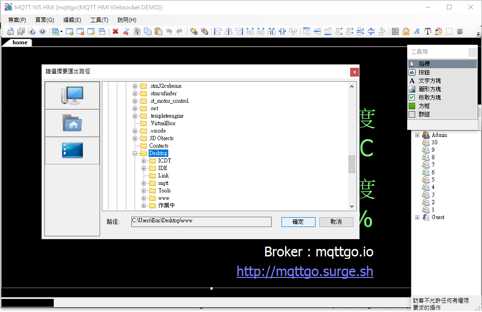The width and height of the screenshot is (482, 312).
Task: Select the 指標 pointer tool in toolbox
Action: point(442,64)
